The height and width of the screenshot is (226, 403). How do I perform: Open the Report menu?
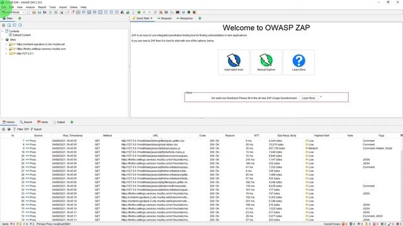click(x=42, y=7)
